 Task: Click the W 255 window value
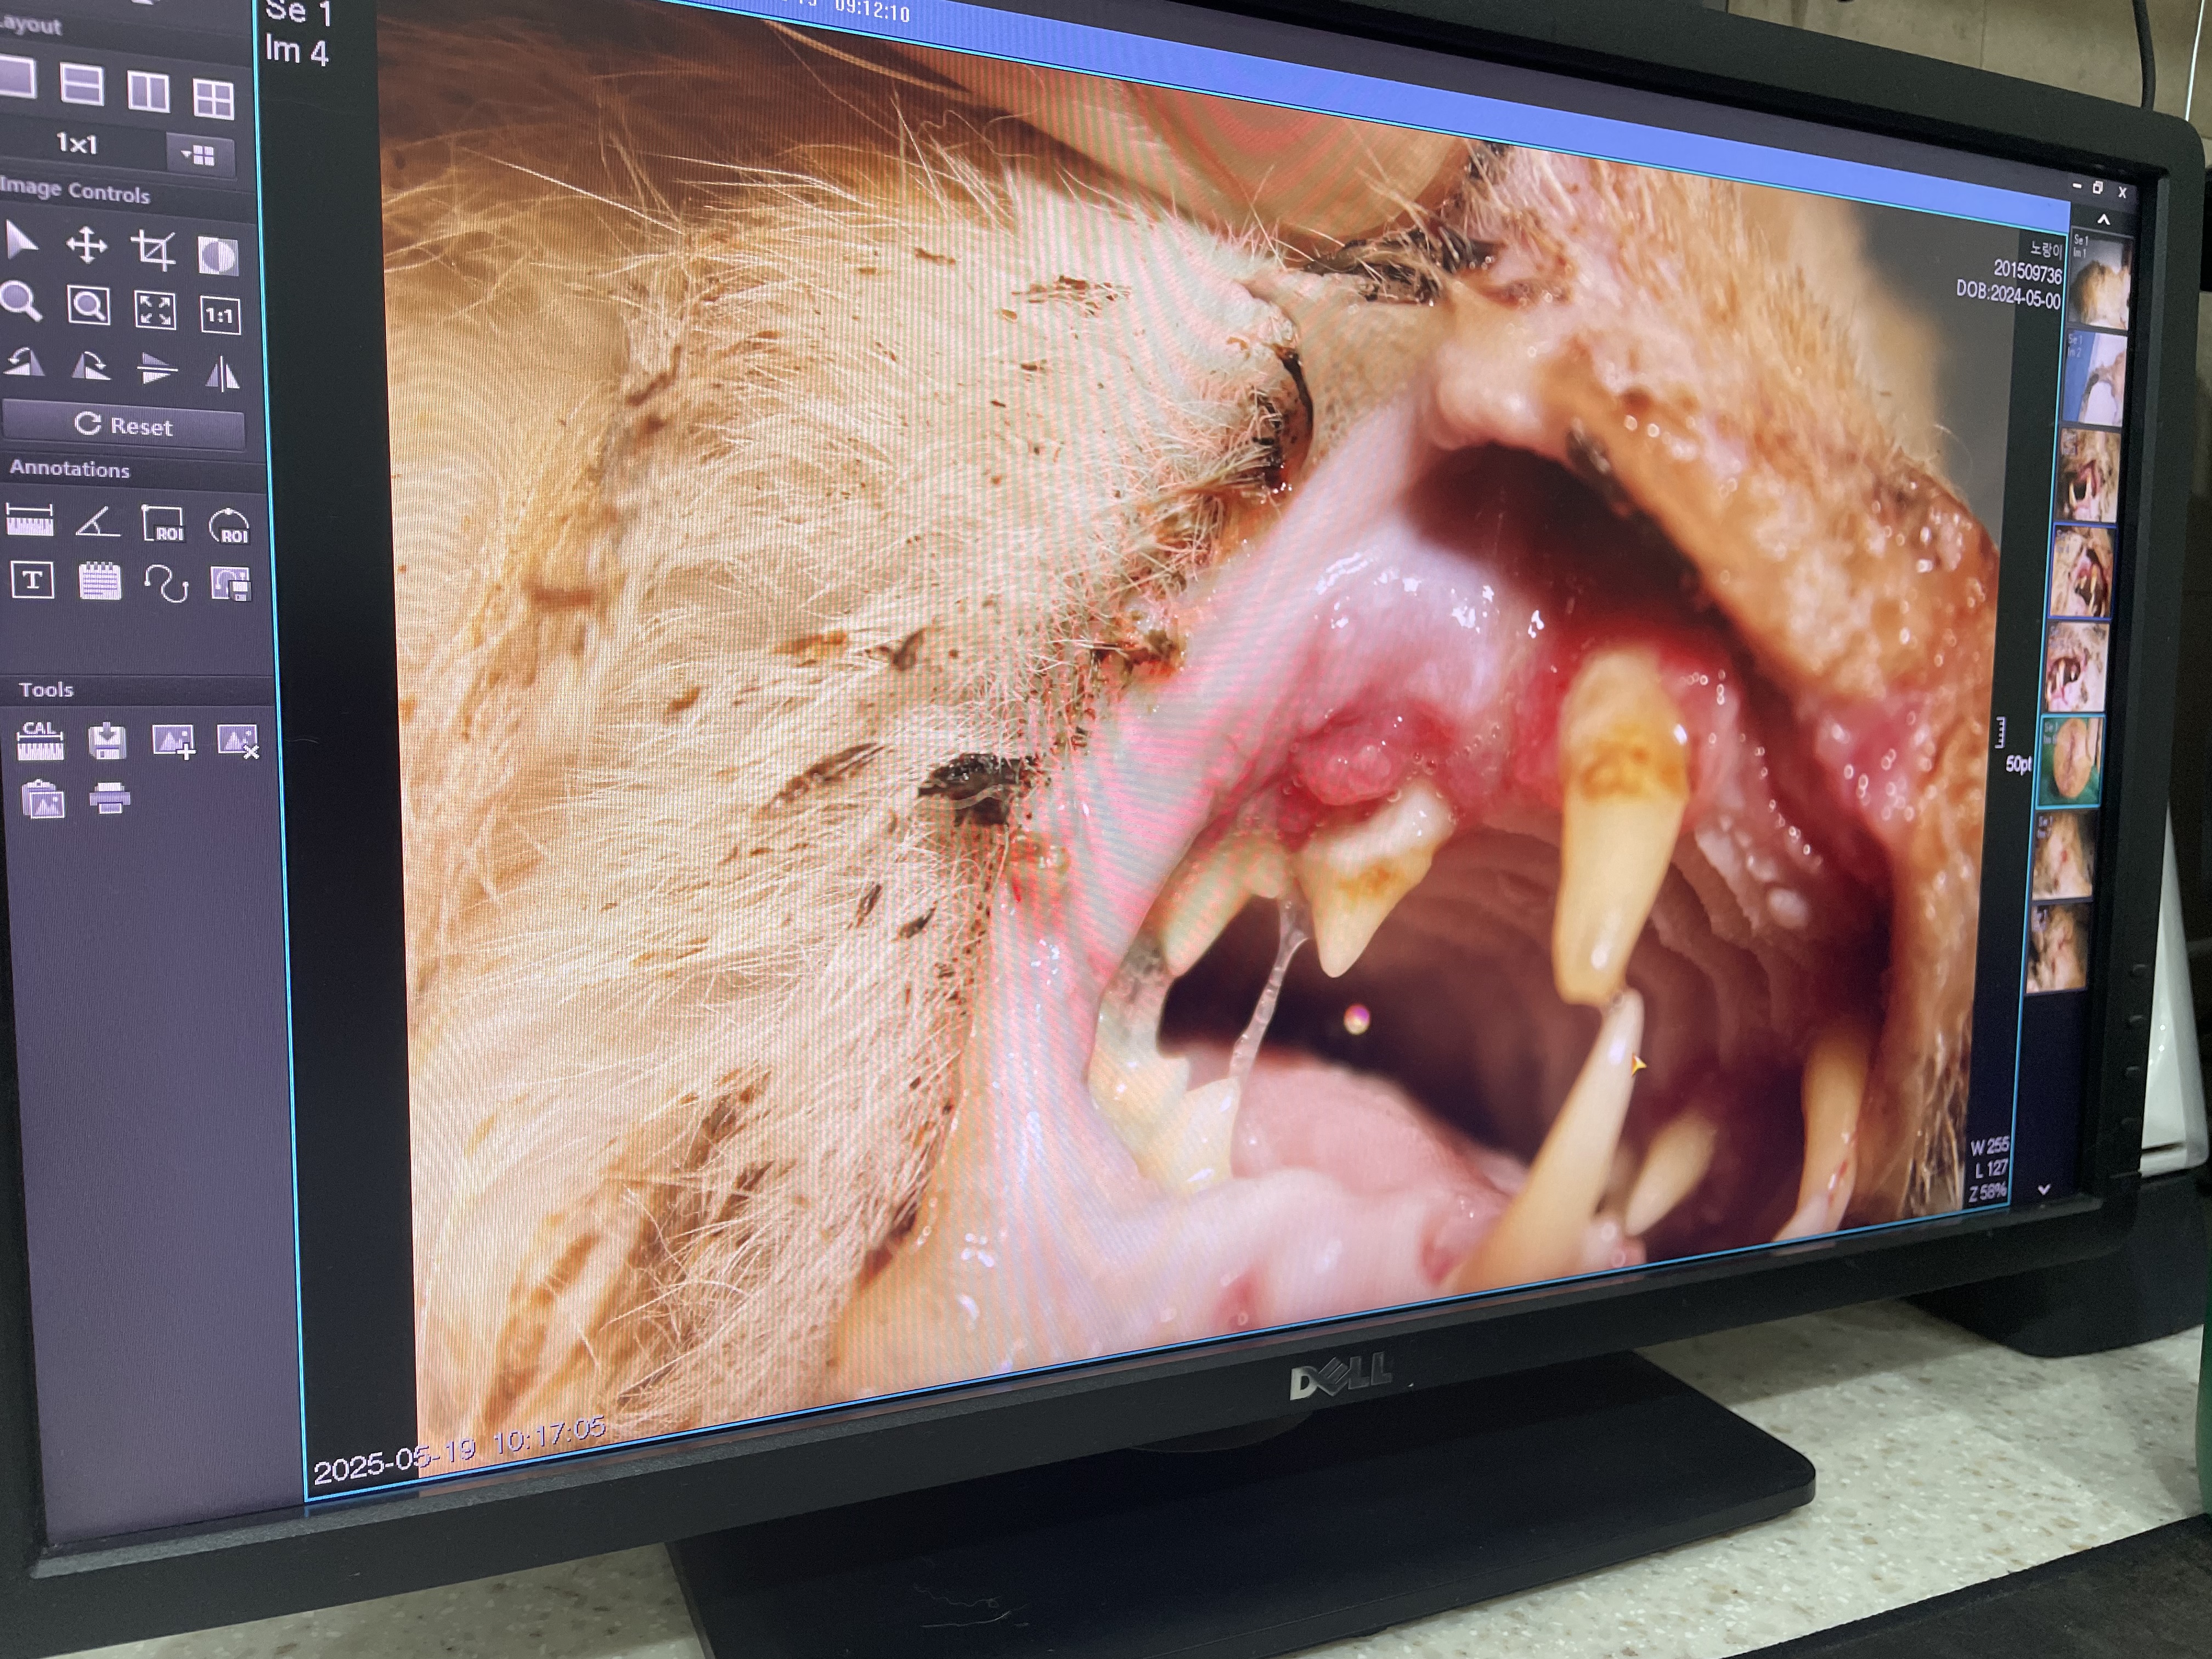click(x=1990, y=1147)
